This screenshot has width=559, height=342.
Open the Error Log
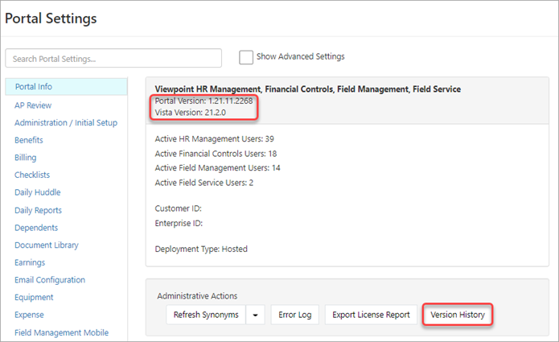295,315
